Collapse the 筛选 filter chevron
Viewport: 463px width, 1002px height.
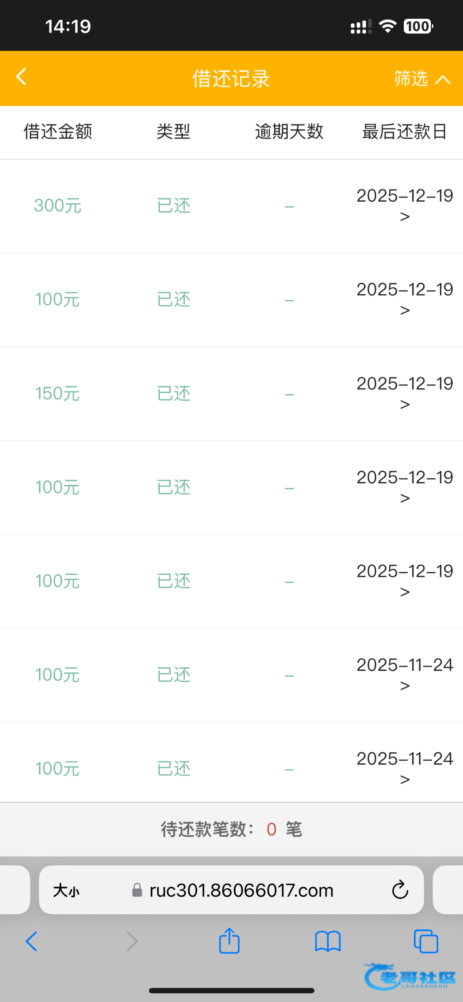pos(442,79)
